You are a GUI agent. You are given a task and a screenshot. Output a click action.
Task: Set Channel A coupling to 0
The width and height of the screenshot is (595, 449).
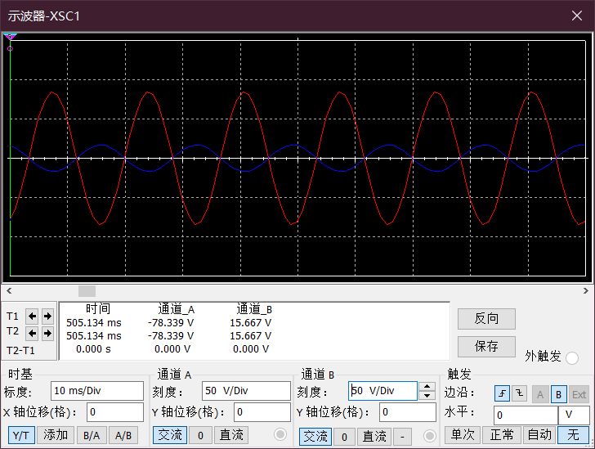click(200, 435)
